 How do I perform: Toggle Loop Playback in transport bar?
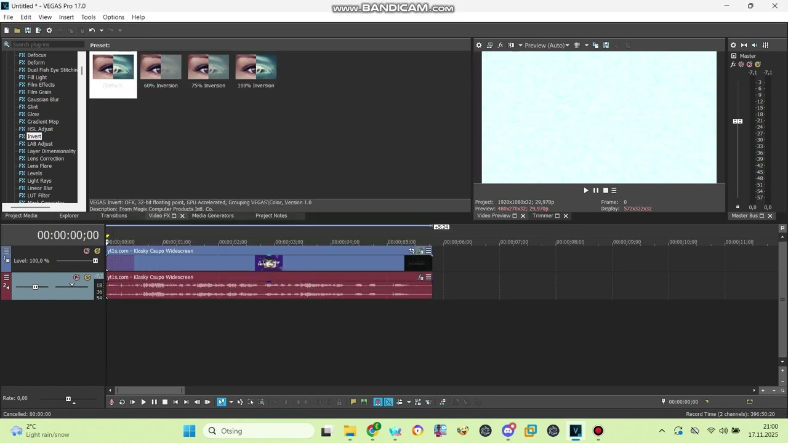point(122,402)
